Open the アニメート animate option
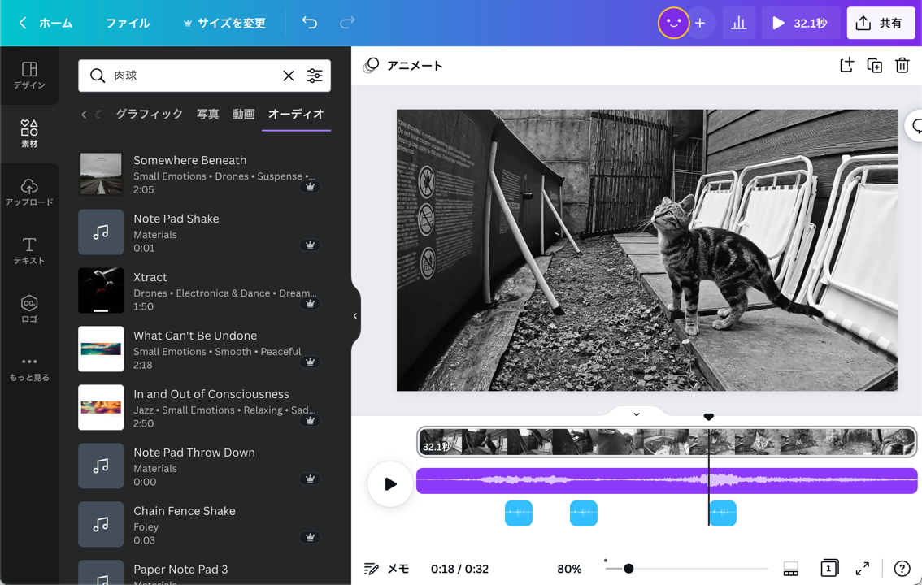 pos(403,65)
